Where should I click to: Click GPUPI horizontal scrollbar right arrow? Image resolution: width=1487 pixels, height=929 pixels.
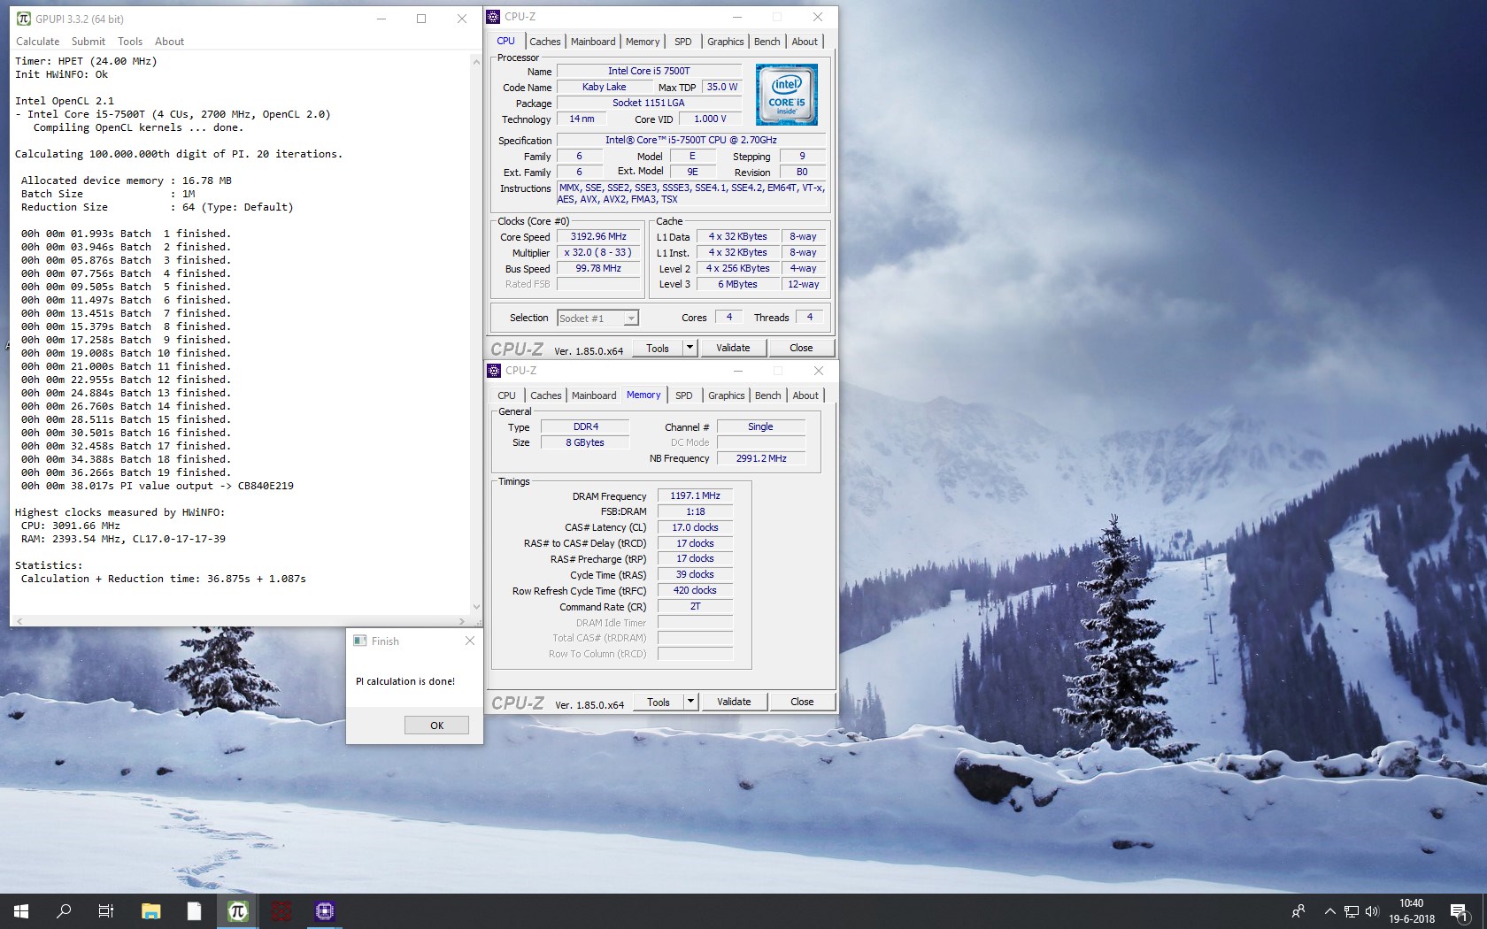click(462, 621)
